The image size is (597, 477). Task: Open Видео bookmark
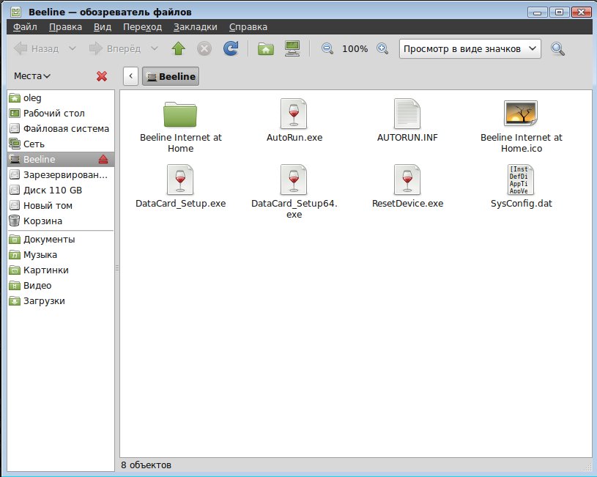tap(61, 286)
